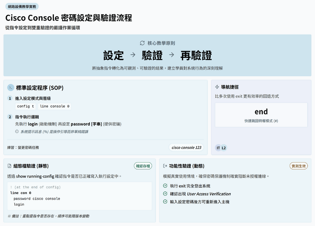Click the lightning icon beside 導航捷徑
The image size is (315, 226).
pyautogui.click(x=217, y=87)
